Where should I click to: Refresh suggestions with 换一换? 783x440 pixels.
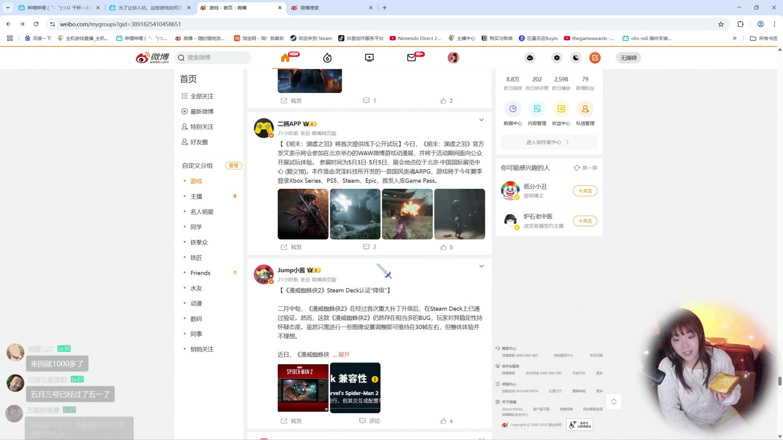586,168
